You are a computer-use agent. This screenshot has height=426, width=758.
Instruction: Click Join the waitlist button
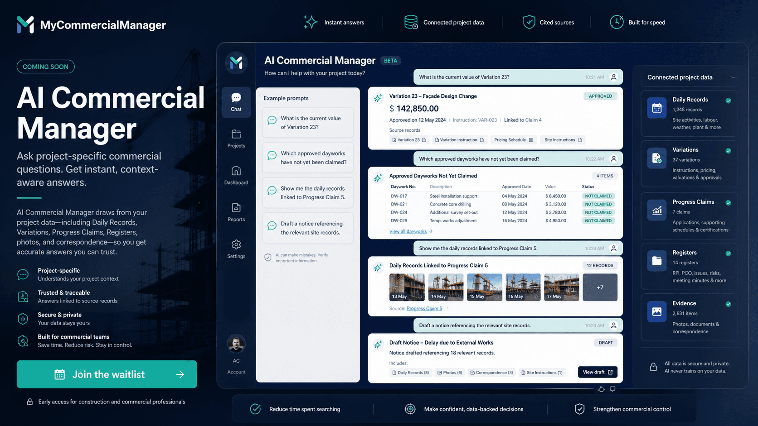point(107,374)
